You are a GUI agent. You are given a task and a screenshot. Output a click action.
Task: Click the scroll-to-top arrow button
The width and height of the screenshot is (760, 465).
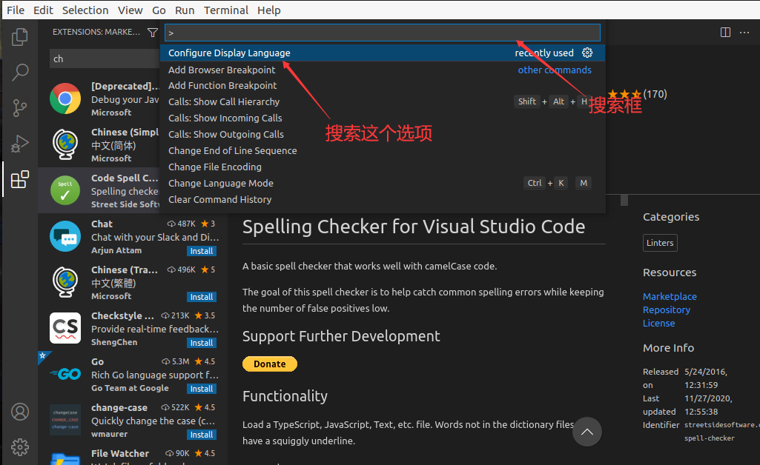coord(587,432)
